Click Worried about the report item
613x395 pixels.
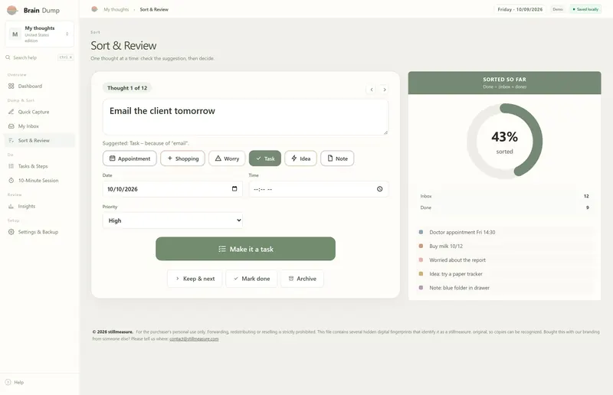tap(505, 260)
